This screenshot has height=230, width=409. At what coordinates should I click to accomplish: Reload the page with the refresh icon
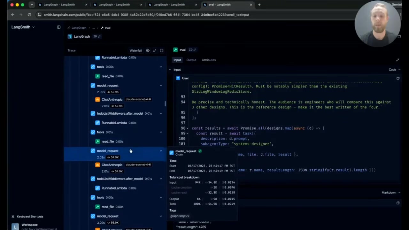[29, 15]
